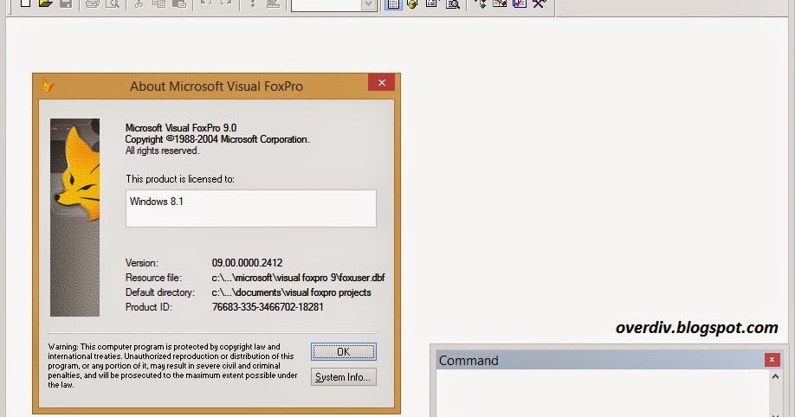Click the 'Version:' label
795x417 pixels.
142,263
